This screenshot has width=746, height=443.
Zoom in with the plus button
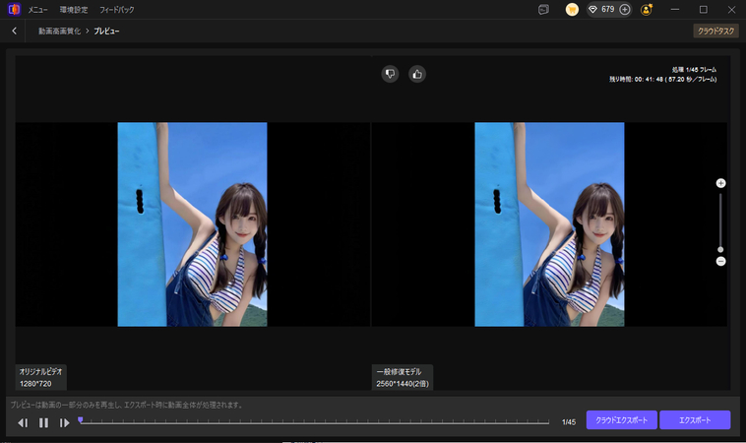click(720, 183)
